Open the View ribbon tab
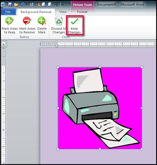157x165 pixels. [63, 12]
